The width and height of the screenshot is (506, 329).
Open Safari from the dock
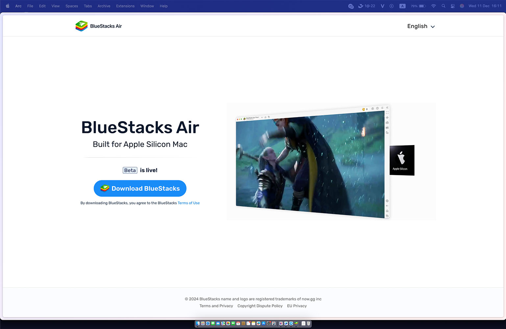pos(208,323)
